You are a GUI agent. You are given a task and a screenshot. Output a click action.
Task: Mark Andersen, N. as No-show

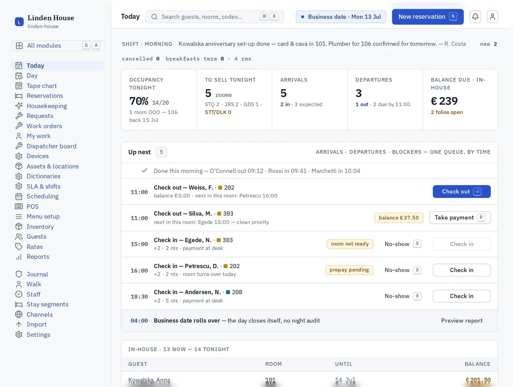(403, 296)
